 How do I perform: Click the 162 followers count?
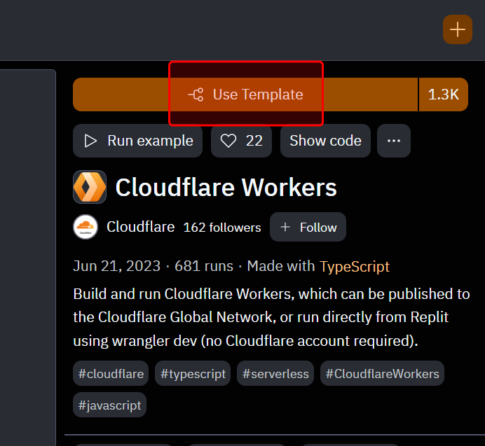tap(221, 228)
